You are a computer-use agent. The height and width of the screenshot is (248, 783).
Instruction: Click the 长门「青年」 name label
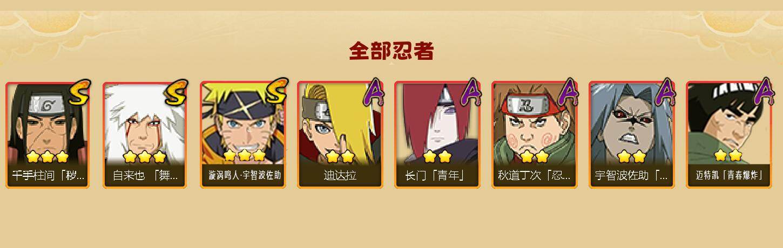[x=435, y=176]
